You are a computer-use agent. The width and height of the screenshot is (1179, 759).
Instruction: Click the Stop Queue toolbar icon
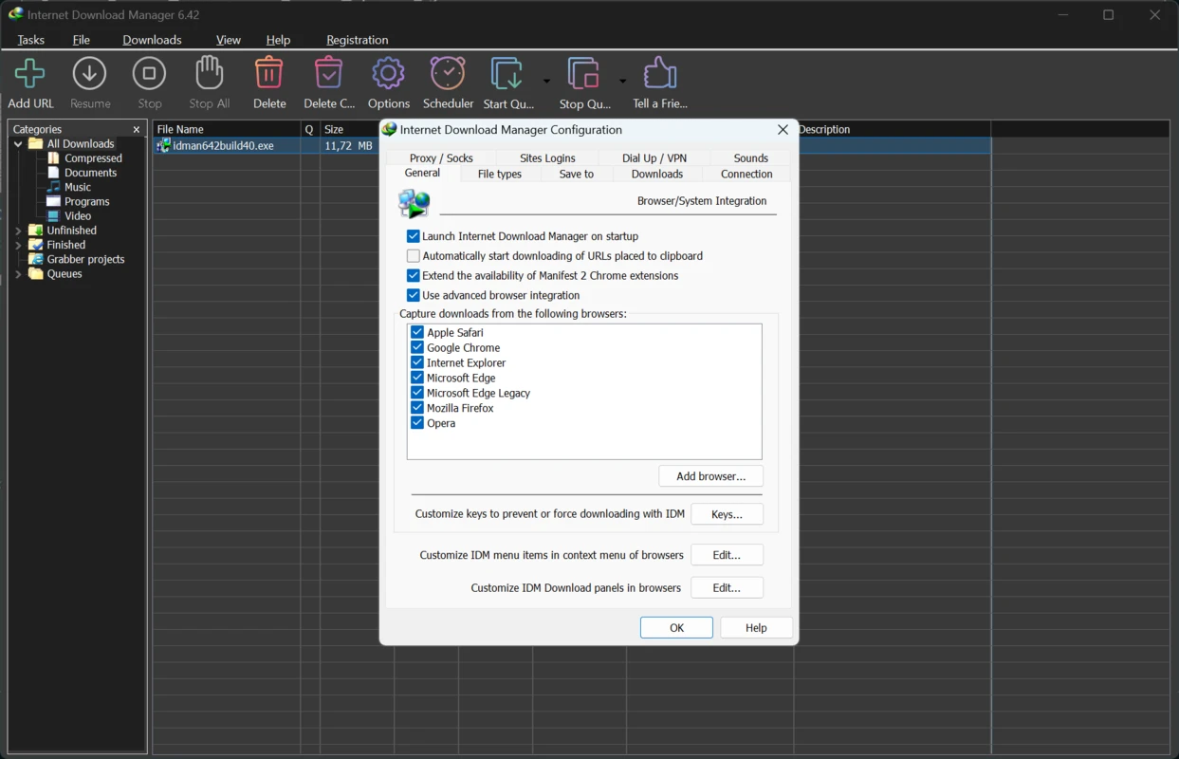tap(583, 74)
